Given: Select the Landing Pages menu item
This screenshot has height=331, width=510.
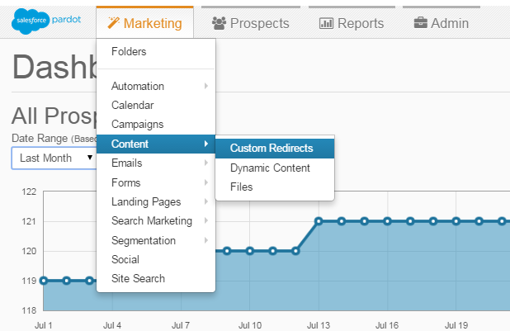Looking at the screenshot, I should click(x=156, y=201).
